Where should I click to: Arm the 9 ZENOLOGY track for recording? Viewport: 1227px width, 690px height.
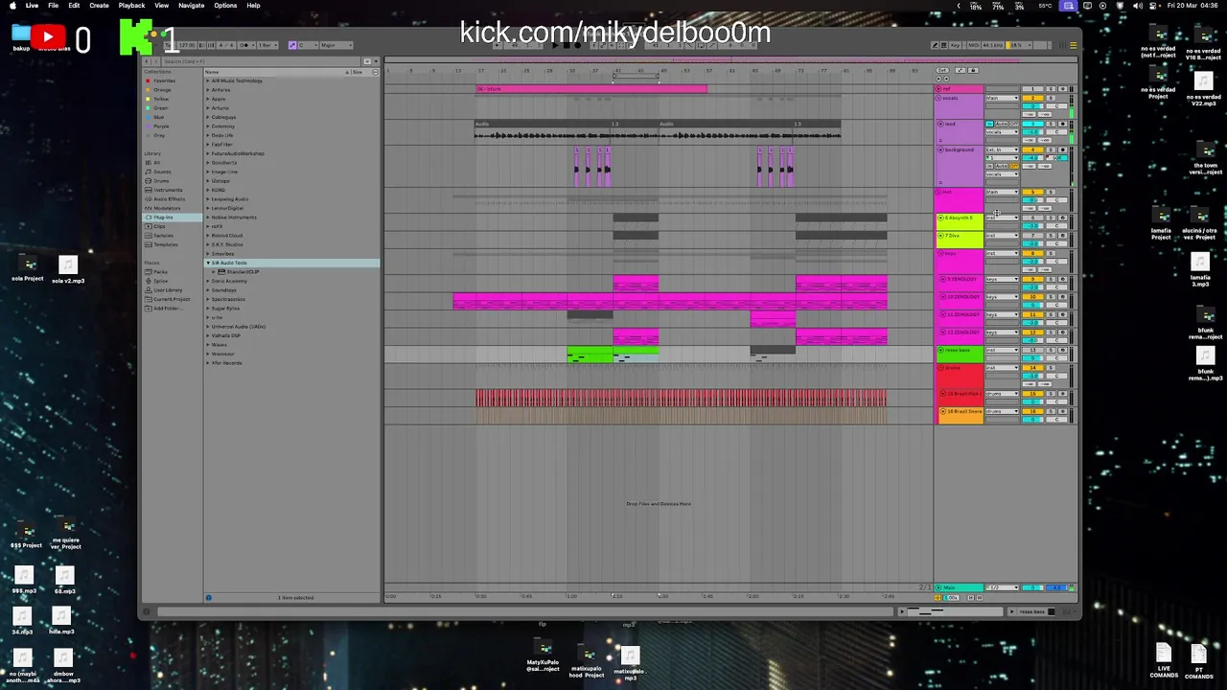click(x=1062, y=280)
